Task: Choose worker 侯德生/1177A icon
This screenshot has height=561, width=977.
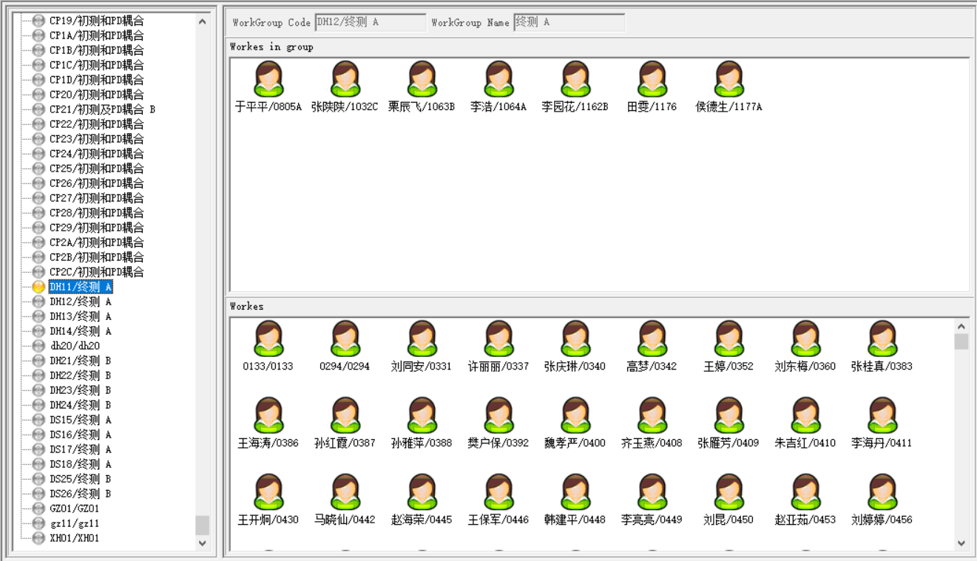Action: [x=728, y=80]
